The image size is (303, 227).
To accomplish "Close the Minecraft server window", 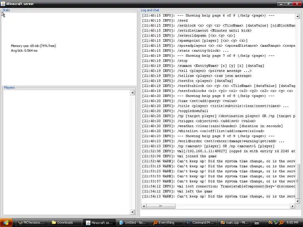I will click(x=297, y=4).
